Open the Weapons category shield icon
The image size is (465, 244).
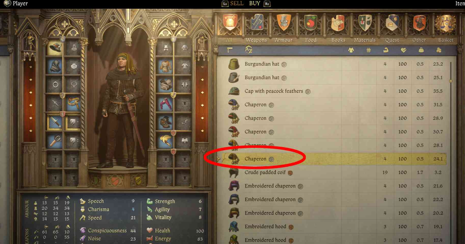257,23
